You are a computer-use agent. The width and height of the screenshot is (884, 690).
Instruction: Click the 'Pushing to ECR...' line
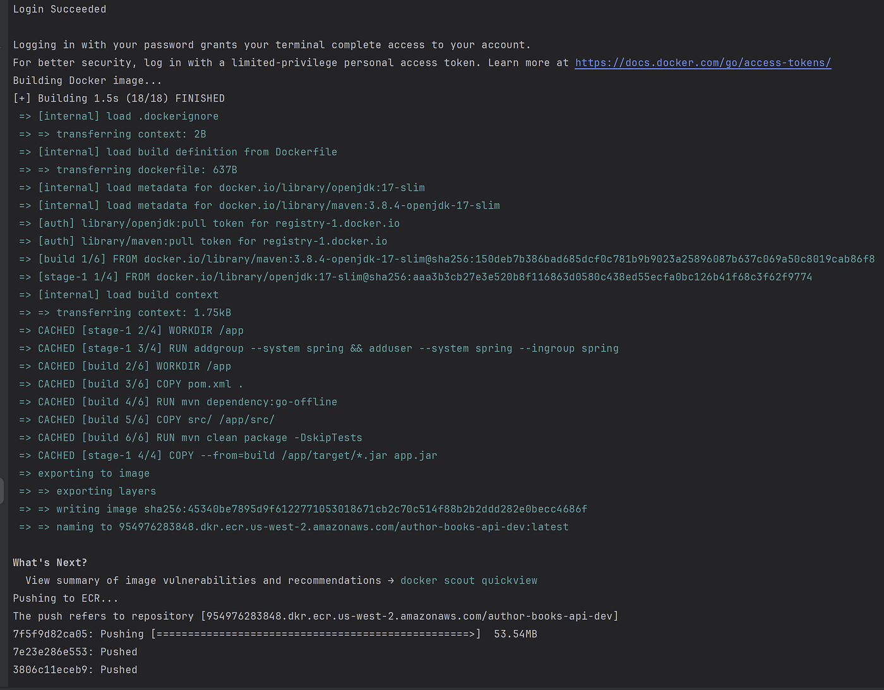(x=66, y=598)
